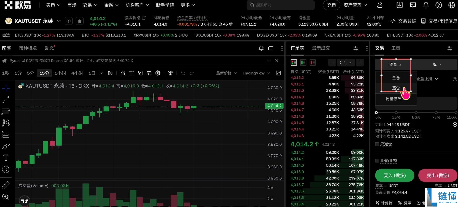Switch the chart to 5分 timeframe

pos(30,73)
